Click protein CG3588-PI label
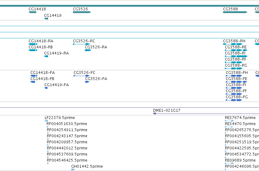259x171 pixels. (x=236, y=85)
